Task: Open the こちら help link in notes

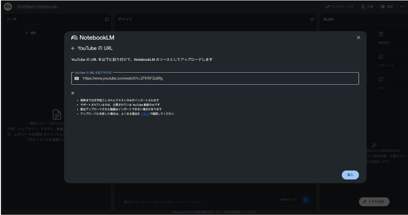Action: tap(145, 114)
